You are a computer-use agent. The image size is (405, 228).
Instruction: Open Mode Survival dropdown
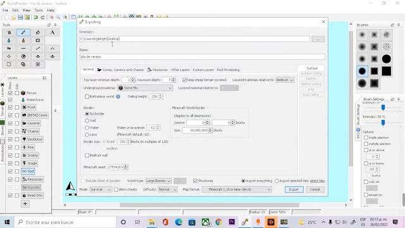coord(101,189)
